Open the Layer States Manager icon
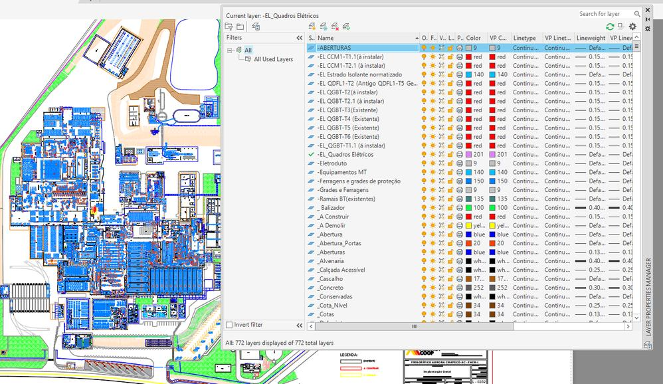 [256, 27]
